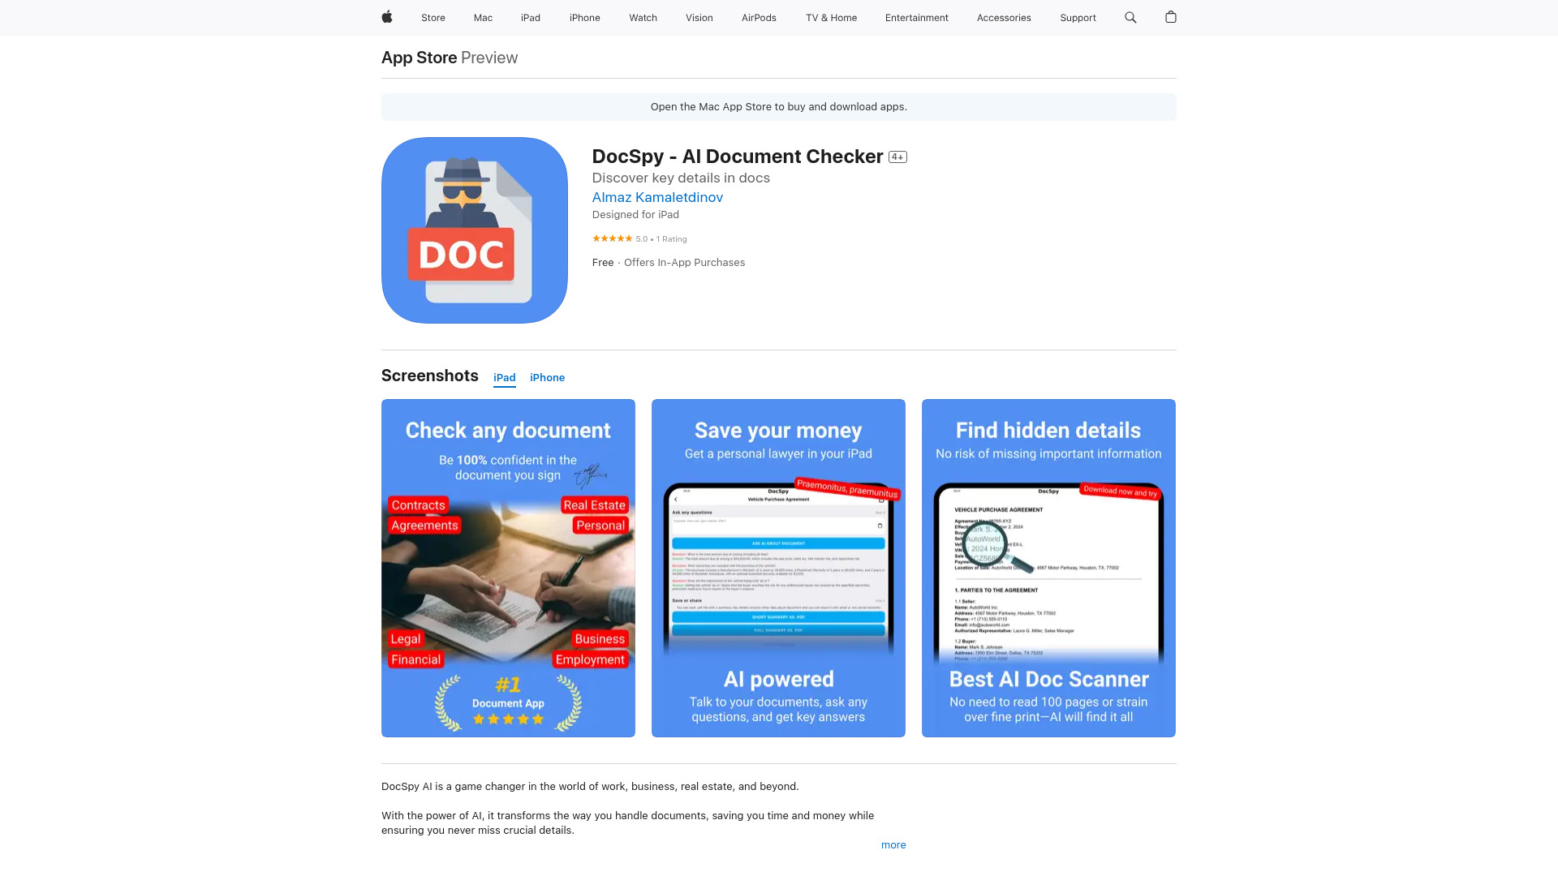
Task: Click the Support menu icon
Action: point(1078,17)
